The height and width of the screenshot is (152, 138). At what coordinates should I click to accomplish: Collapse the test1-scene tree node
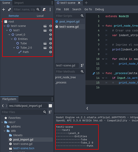5,26
